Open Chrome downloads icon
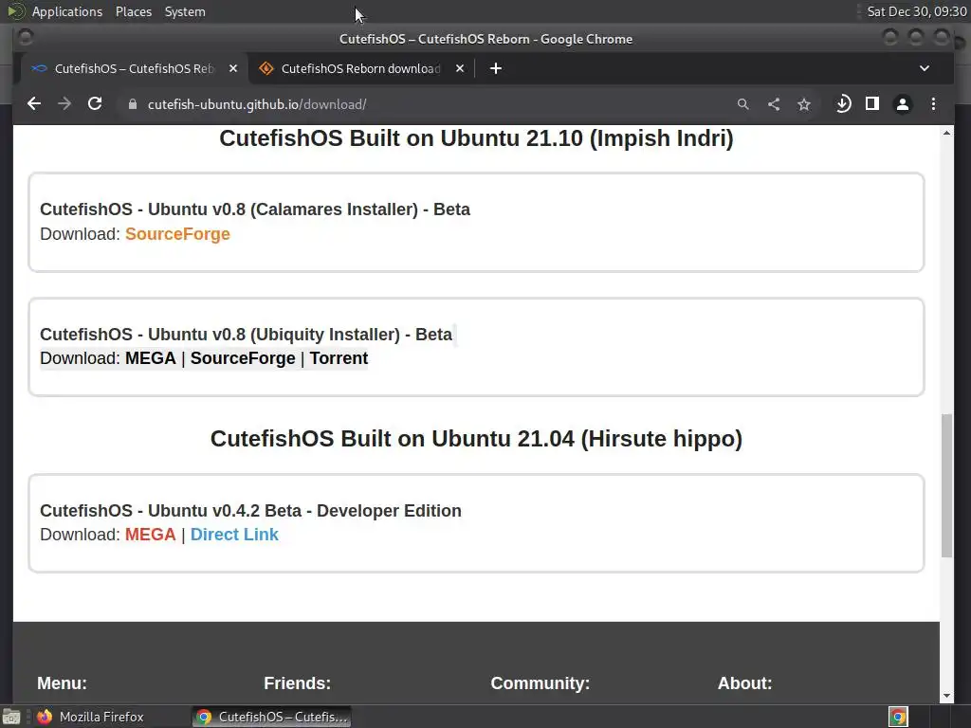The height and width of the screenshot is (728, 971). 843,104
